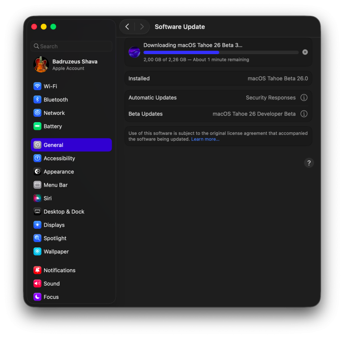Select the Network globe icon
The image size is (344, 338).
click(37, 113)
